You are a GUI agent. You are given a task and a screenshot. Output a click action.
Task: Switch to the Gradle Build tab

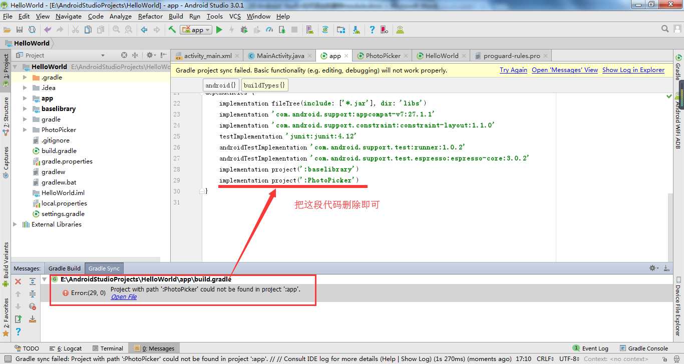click(64, 268)
